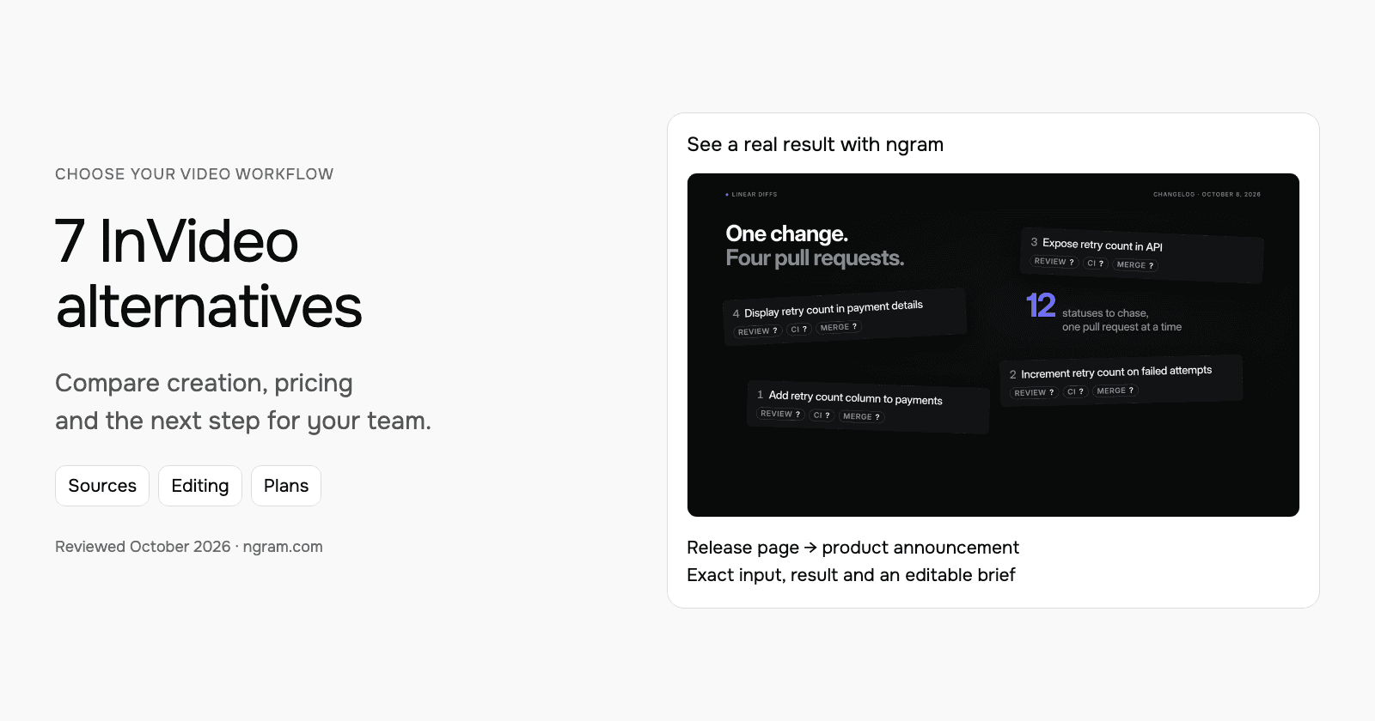
Task: Open the ngram result video preview
Action: point(993,345)
